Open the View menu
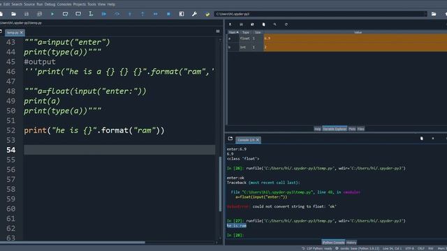Screen dimensions: 447x251 pos(101,4)
